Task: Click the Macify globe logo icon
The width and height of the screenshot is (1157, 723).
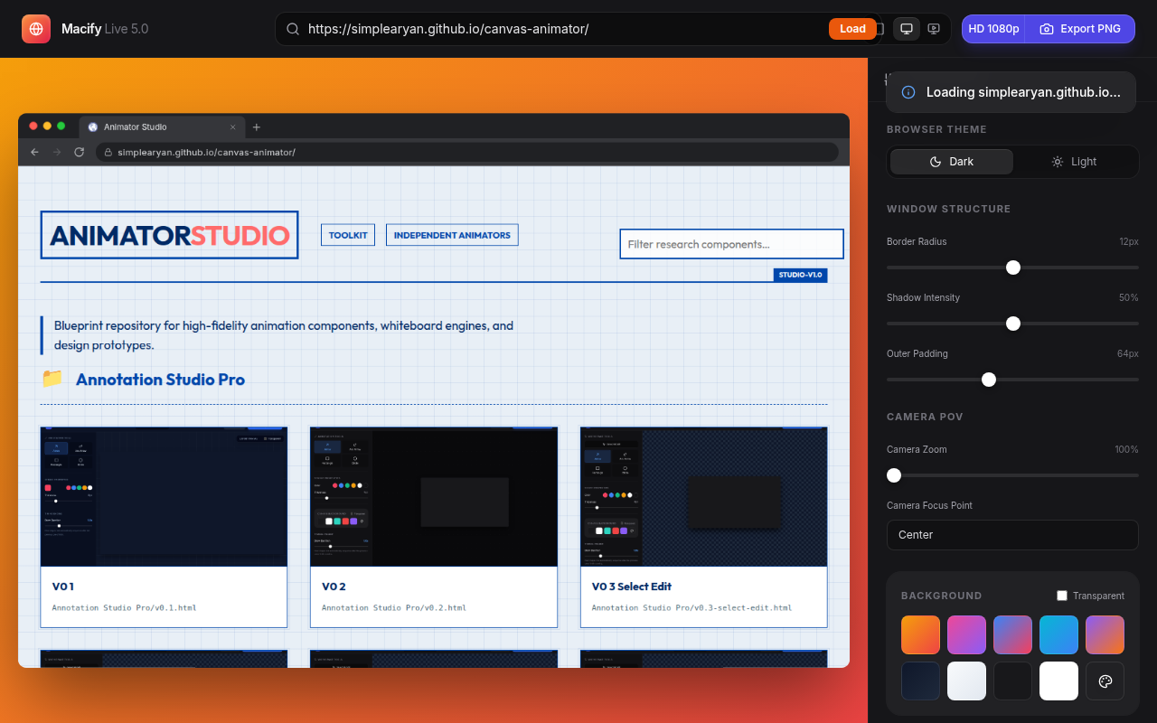Action: pyautogui.click(x=36, y=29)
